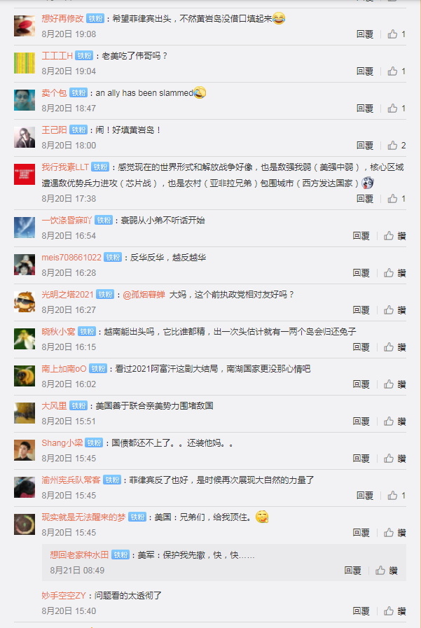Like 王己阳's comment showing 2 likes
Viewport: 421px width, 628px height.
396,146
